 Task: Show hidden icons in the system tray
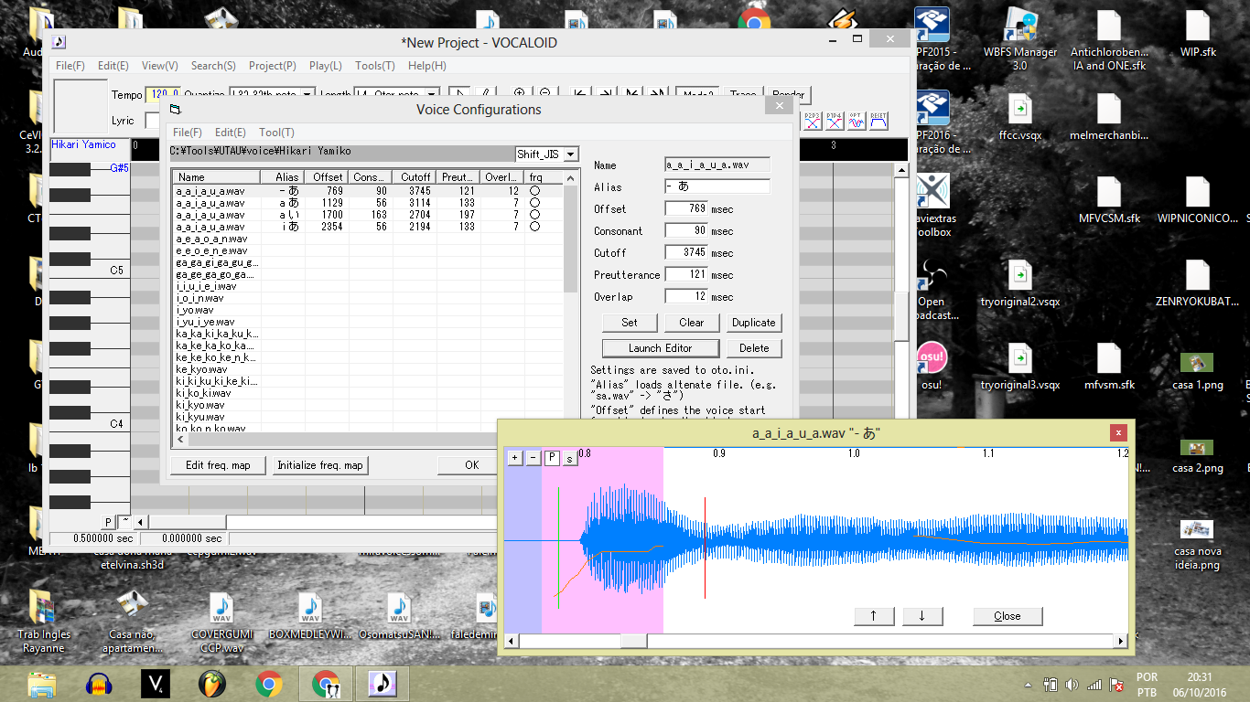coord(1029,684)
